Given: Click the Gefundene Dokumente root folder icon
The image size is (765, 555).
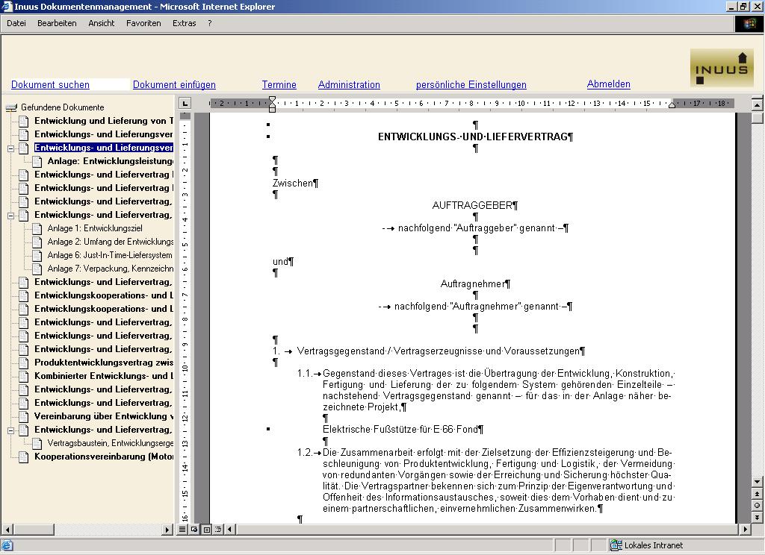Looking at the screenshot, I should [x=11, y=107].
